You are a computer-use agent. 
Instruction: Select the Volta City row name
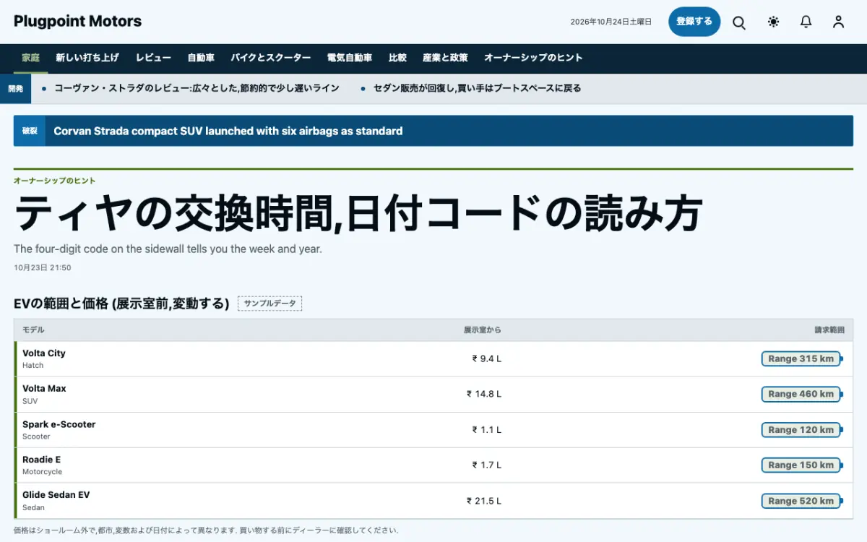[x=44, y=353]
